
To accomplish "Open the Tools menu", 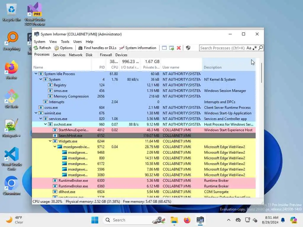I will [x=65, y=42].
